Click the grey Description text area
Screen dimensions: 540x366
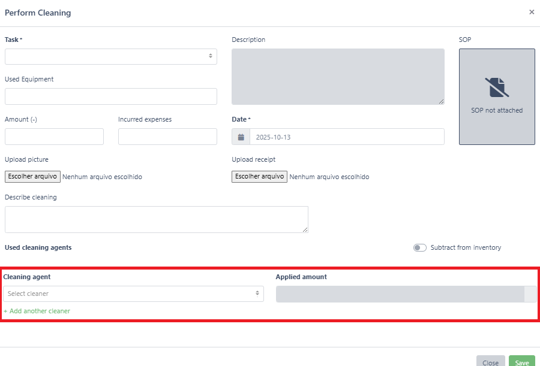point(338,77)
